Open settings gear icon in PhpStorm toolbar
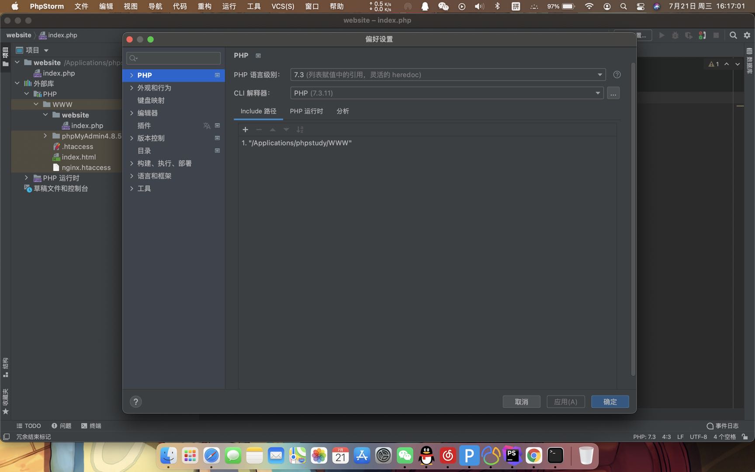Screen dimensions: 755x472 tap(747, 35)
